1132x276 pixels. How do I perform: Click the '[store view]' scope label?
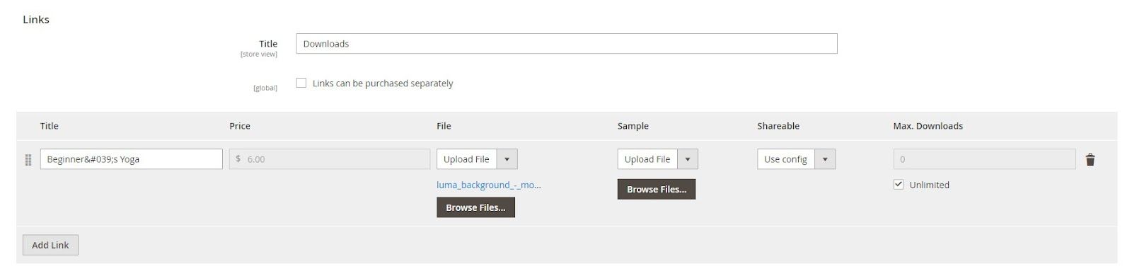coord(259,54)
